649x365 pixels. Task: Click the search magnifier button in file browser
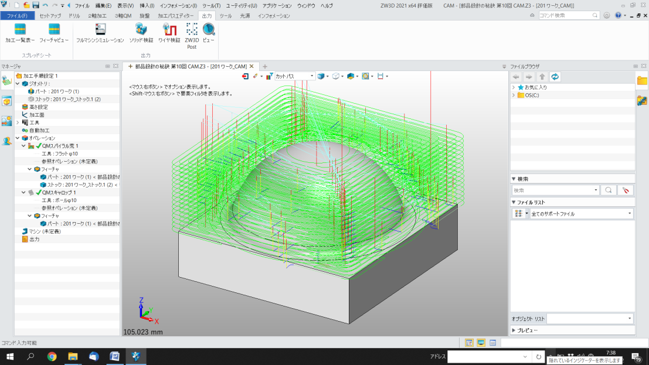[x=609, y=190]
